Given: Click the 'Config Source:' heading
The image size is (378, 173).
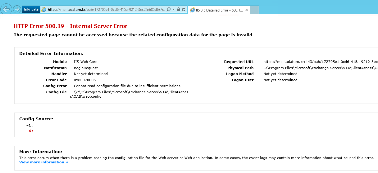Looking at the screenshot, I should 36,119.
